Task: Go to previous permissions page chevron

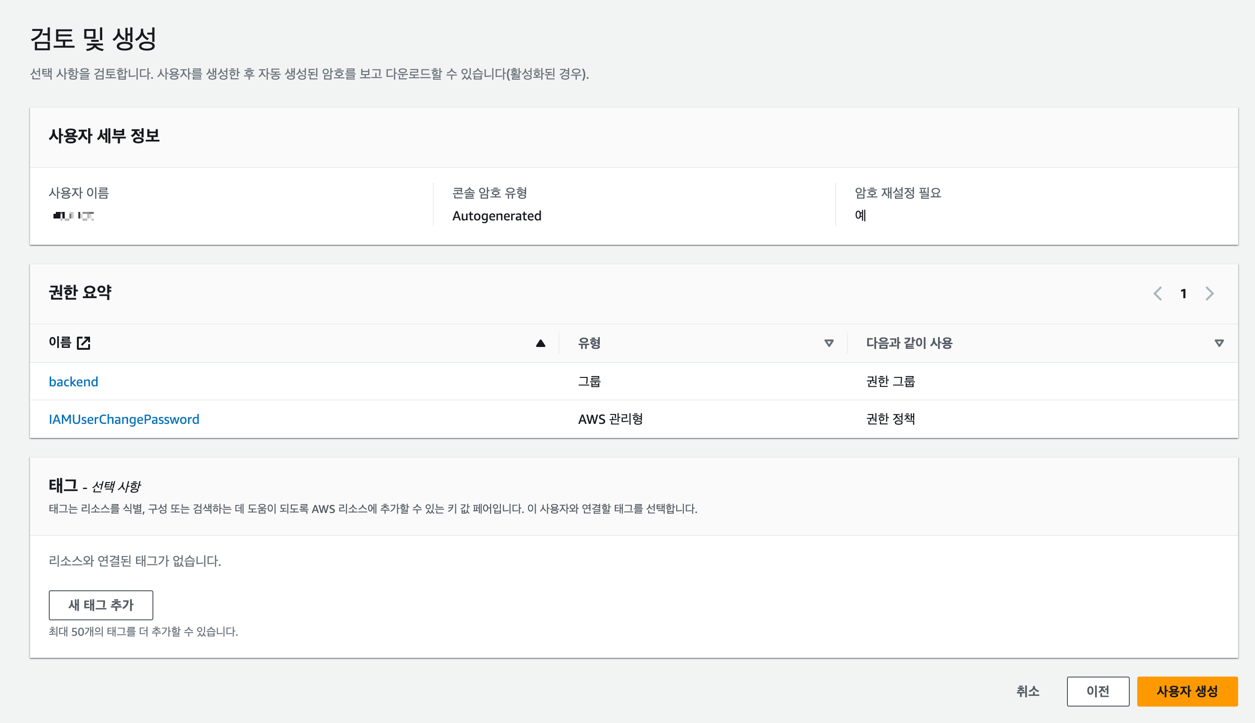Action: [x=1157, y=294]
